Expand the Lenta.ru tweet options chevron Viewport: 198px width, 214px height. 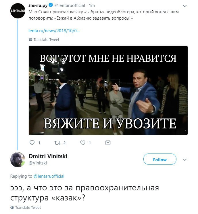[x=185, y=6]
